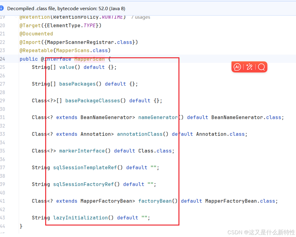Click the @Documented annotation
The height and width of the screenshot is (237, 296).
click(x=36, y=34)
